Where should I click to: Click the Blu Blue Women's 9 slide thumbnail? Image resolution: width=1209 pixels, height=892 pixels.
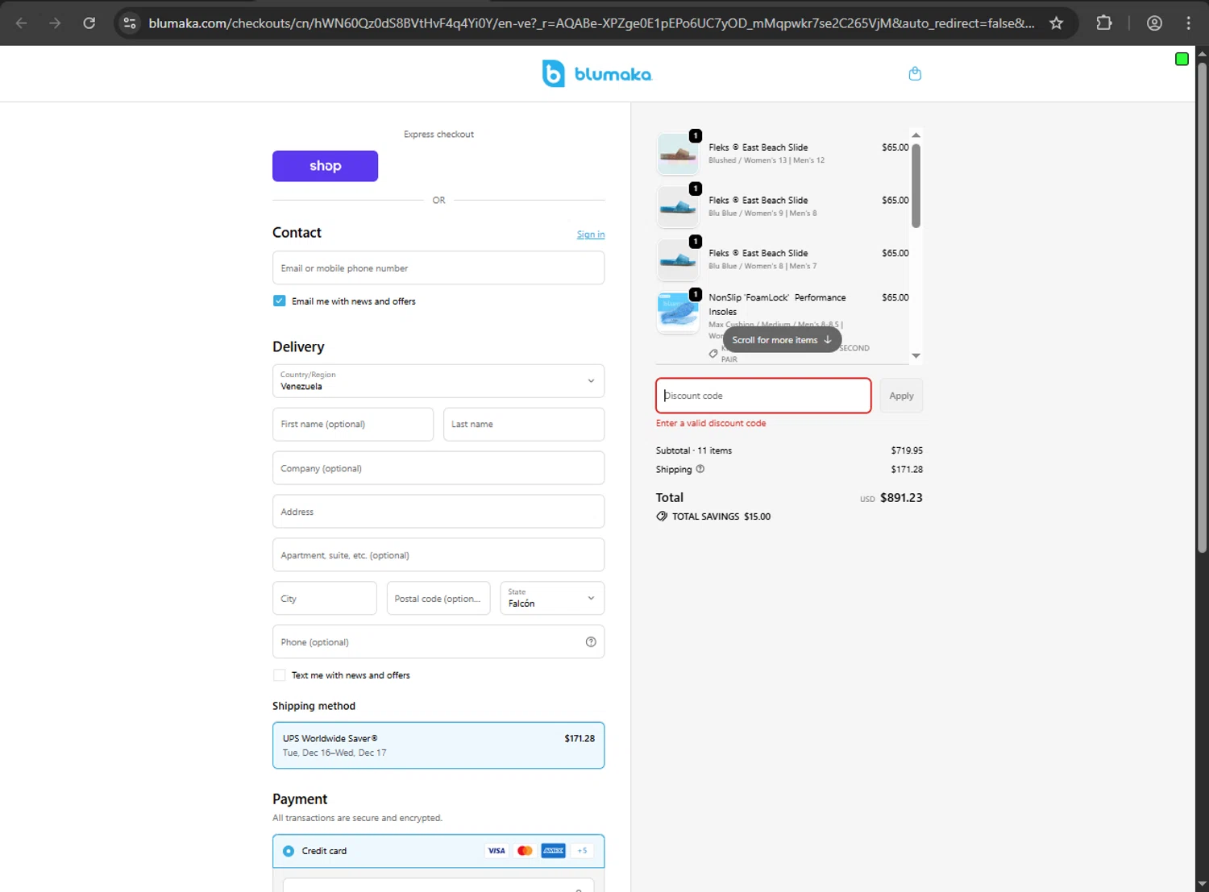click(678, 206)
